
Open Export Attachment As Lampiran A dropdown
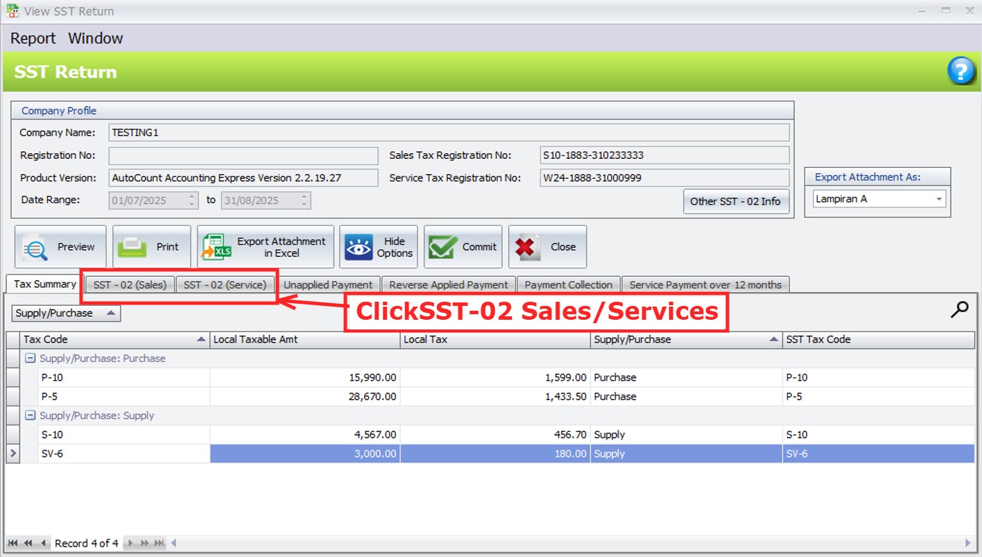coord(940,199)
